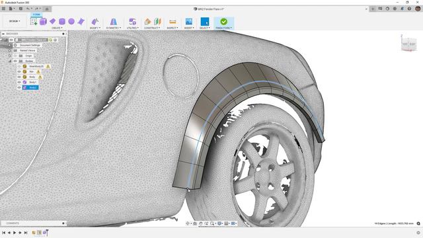Switch to the FORM tab
This screenshot has height=238, width=423.
36,15
